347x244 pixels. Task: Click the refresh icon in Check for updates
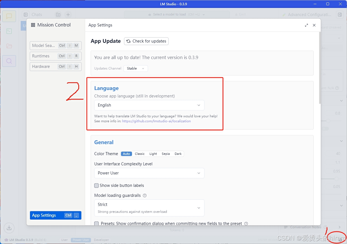(x=128, y=41)
